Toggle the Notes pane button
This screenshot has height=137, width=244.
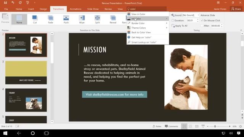tap(157, 126)
